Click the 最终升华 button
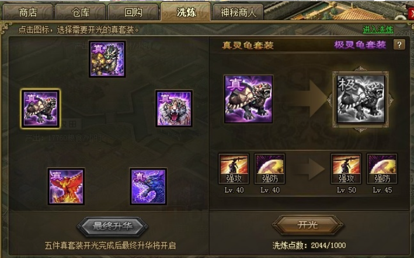Image resolution: width=414 pixels, height=258 pixels. pyautogui.click(x=113, y=226)
